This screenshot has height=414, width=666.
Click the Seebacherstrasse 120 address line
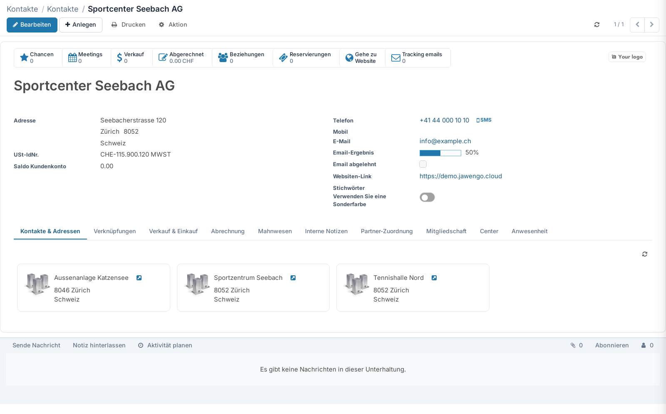point(133,120)
